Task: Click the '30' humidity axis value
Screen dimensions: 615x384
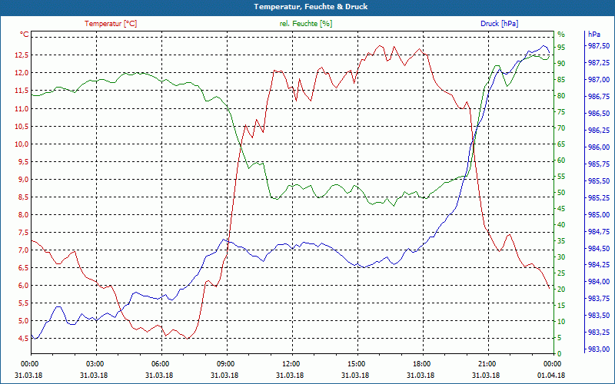Action: [x=561, y=257]
